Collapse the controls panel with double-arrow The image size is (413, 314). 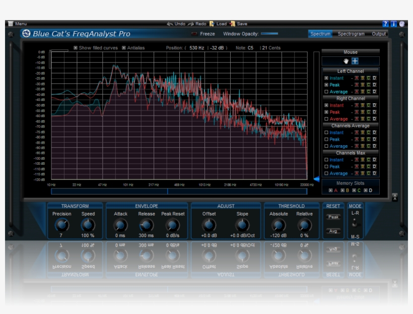(x=394, y=197)
